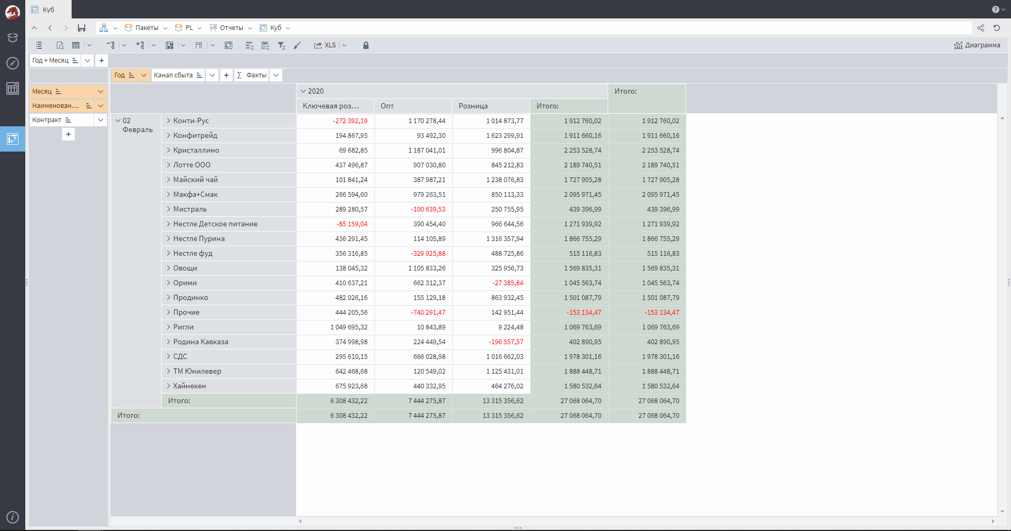The image size is (1011, 531).
Task: Click the horizontal scrollbar right arrow
Action: tap(993, 522)
